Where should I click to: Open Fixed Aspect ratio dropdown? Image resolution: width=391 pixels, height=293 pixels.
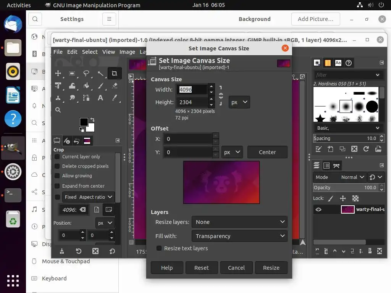tap(89, 197)
